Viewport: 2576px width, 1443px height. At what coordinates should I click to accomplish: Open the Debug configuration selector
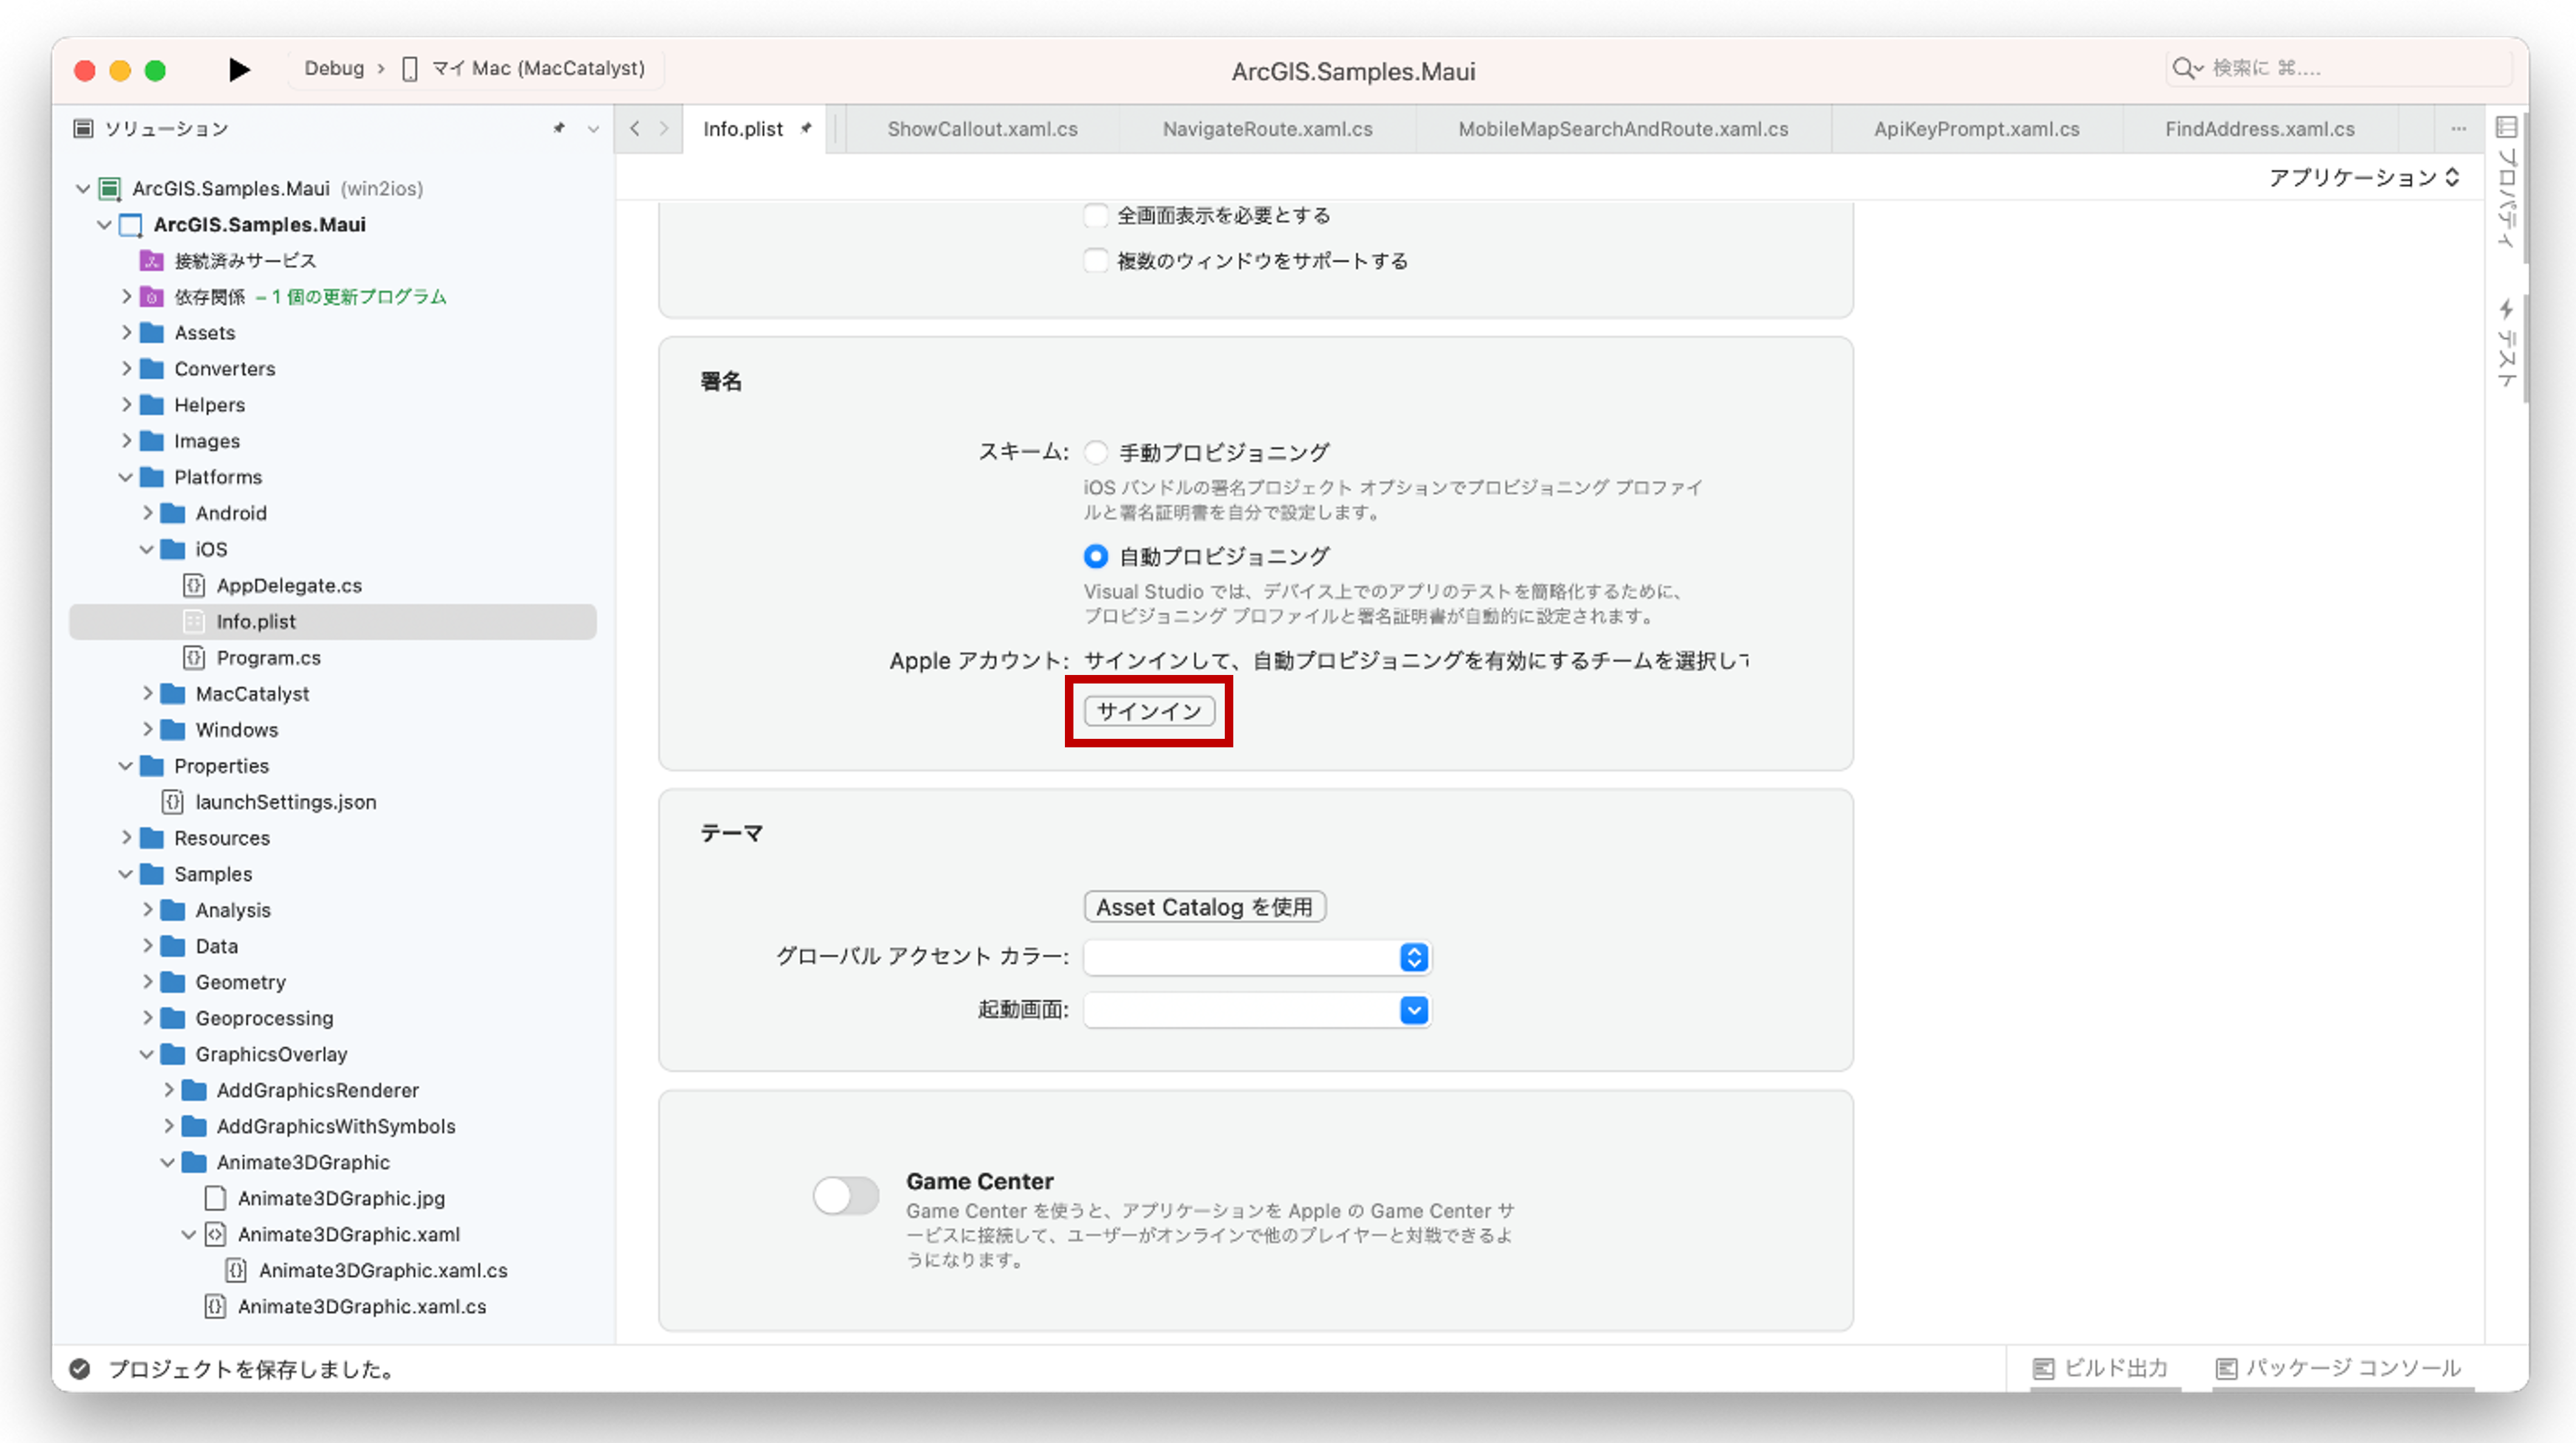pos(334,68)
